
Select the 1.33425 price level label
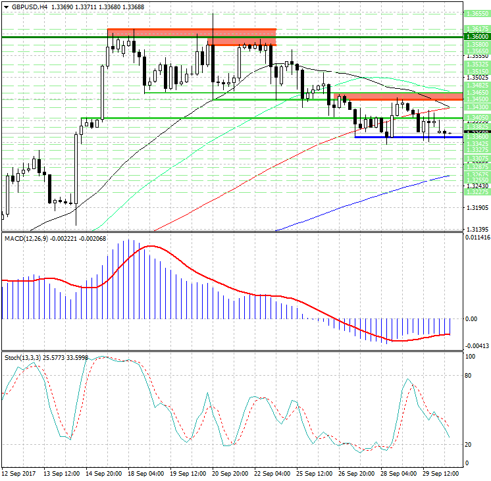477,144
